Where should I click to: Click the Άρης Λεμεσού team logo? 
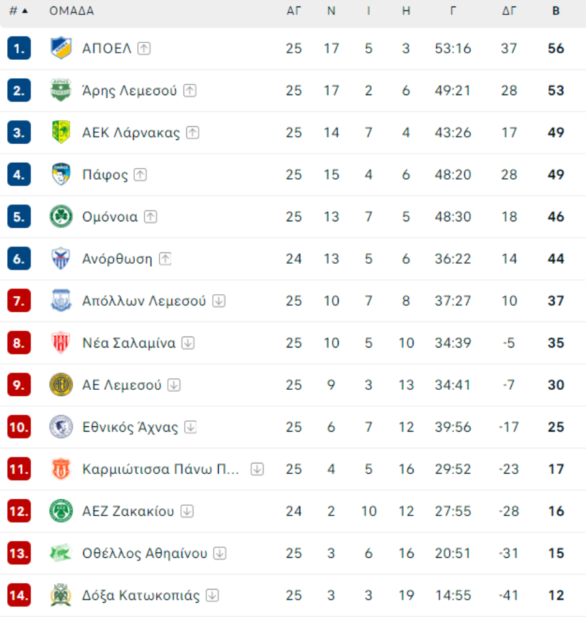click(61, 90)
